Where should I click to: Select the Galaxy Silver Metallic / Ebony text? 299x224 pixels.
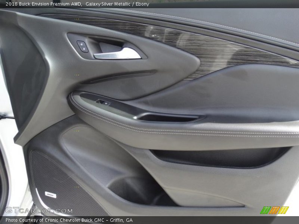(x=117, y=4)
